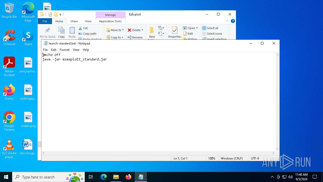This screenshot has height=182, width=323.
Task: Open the Customize Quick Access Toolbar dropdown
Action: [60, 15]
